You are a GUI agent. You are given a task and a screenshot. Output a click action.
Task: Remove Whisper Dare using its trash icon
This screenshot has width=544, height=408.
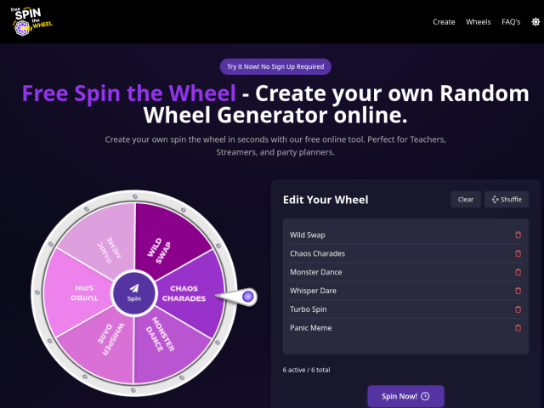(518, 291)
